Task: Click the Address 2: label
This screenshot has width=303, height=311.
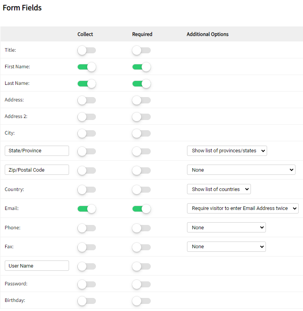Action: click(16, 116)
